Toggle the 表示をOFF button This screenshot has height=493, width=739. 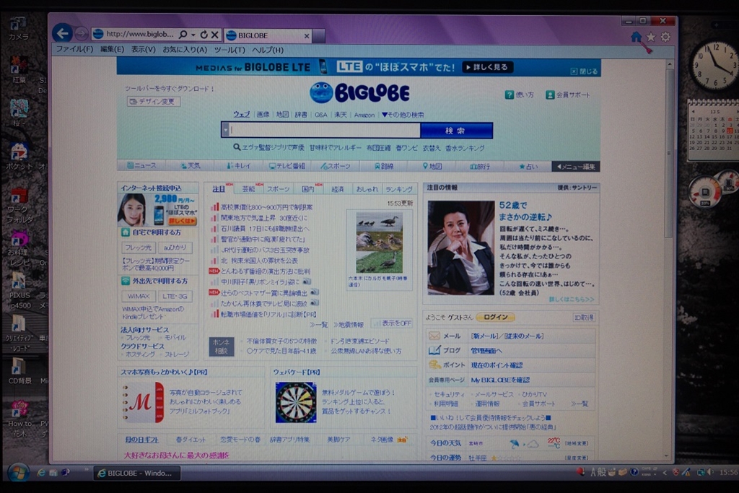392,323
